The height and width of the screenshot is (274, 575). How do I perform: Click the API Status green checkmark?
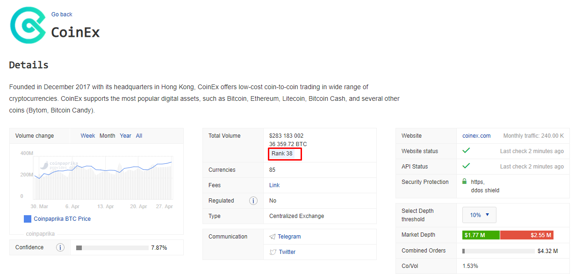click(x=466, y=166)
